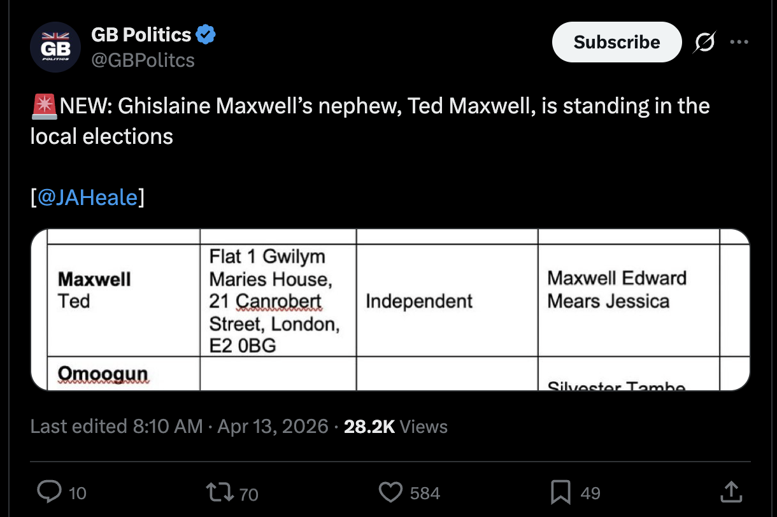
Task: Click the 70 reposts count
Action: tap(249, 494)
